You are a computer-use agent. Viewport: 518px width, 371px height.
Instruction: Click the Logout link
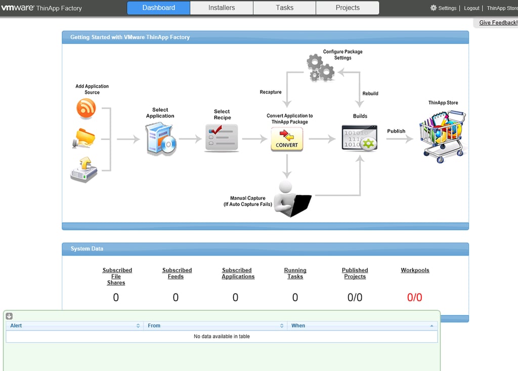tap(471, 8)
